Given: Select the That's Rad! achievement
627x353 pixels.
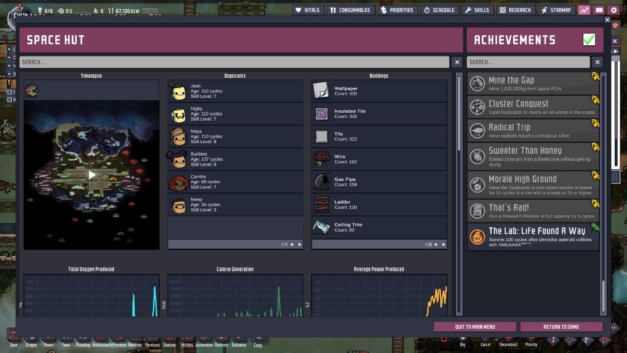Looking at the screenshot, I should [x=533, y=211].
